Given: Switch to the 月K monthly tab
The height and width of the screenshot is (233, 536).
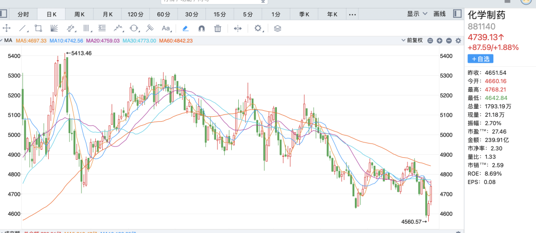Looking at the screenshot, I should (x=107, y=14).
